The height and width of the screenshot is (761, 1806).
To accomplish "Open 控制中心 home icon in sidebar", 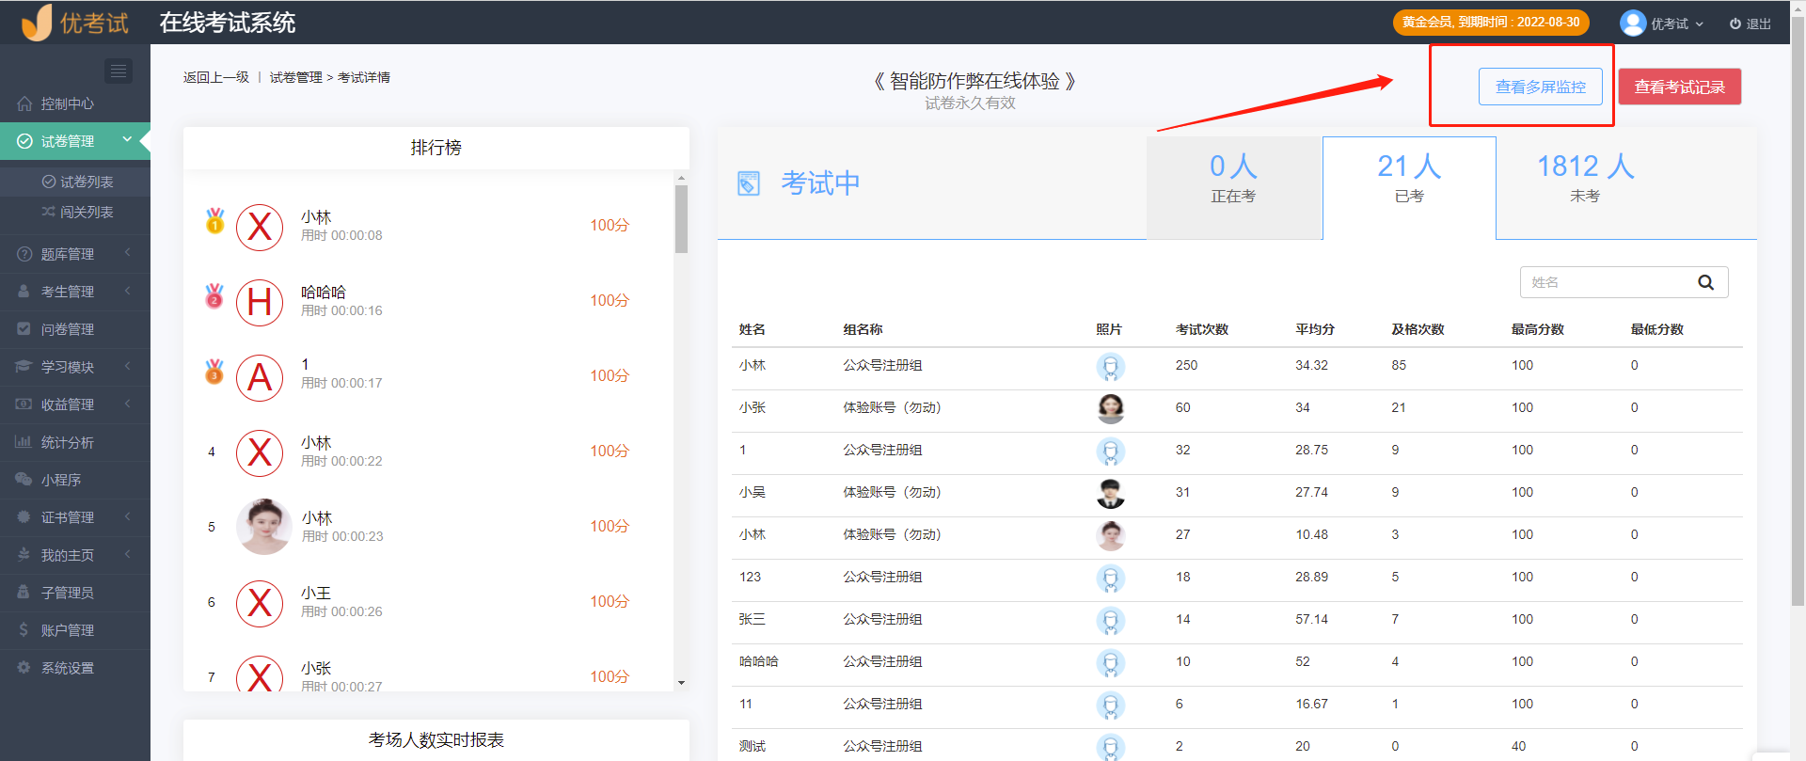I will (x=24, y=103).
